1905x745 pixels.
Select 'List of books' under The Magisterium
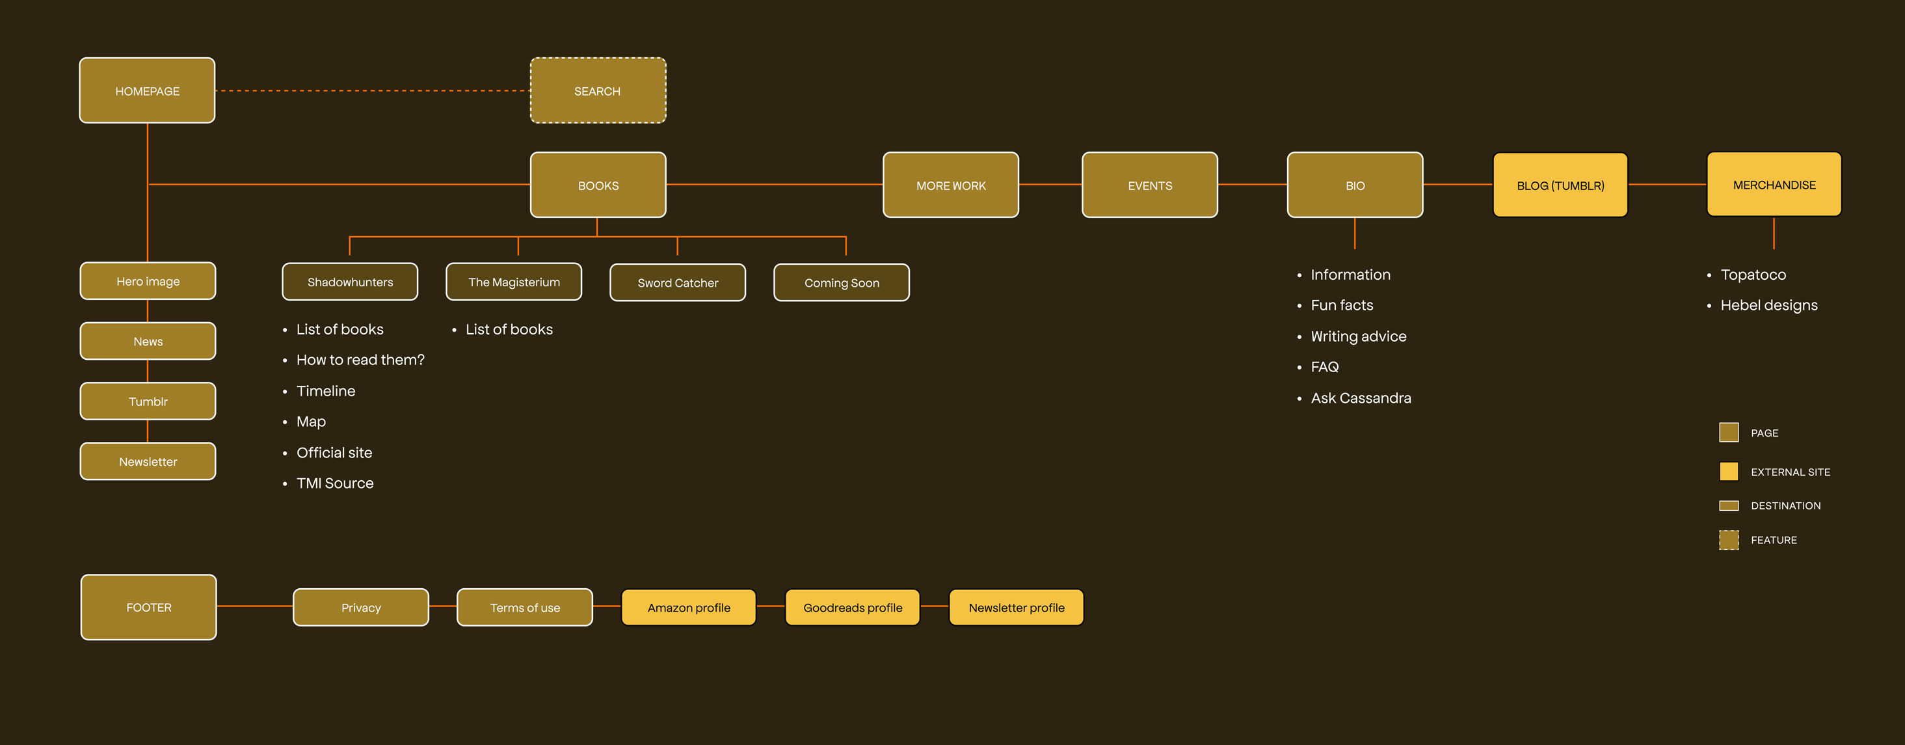pyautogui.click(x=509, y=329)
